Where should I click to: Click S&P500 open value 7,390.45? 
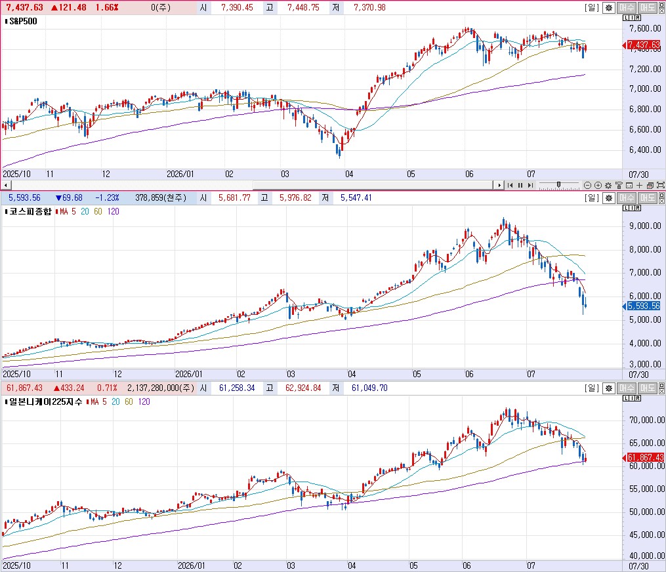(237, 8)
